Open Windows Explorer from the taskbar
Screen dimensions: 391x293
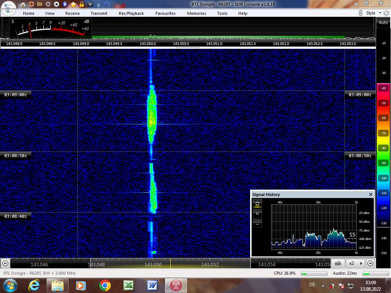point(57,285)
